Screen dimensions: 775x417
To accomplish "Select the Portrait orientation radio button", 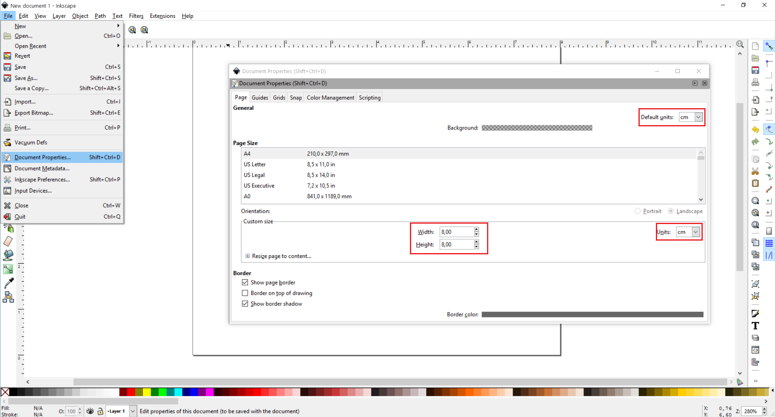I will point(637,211).
